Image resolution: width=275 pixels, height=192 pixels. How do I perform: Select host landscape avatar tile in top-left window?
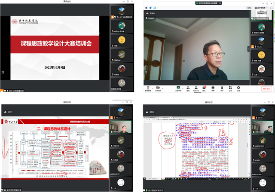[x=122, y=12]
